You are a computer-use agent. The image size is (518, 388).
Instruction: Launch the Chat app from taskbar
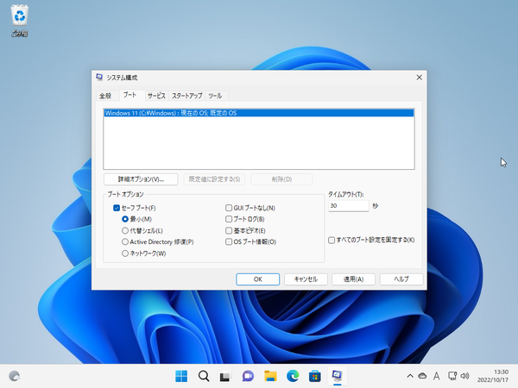click(x=248, y=376)
